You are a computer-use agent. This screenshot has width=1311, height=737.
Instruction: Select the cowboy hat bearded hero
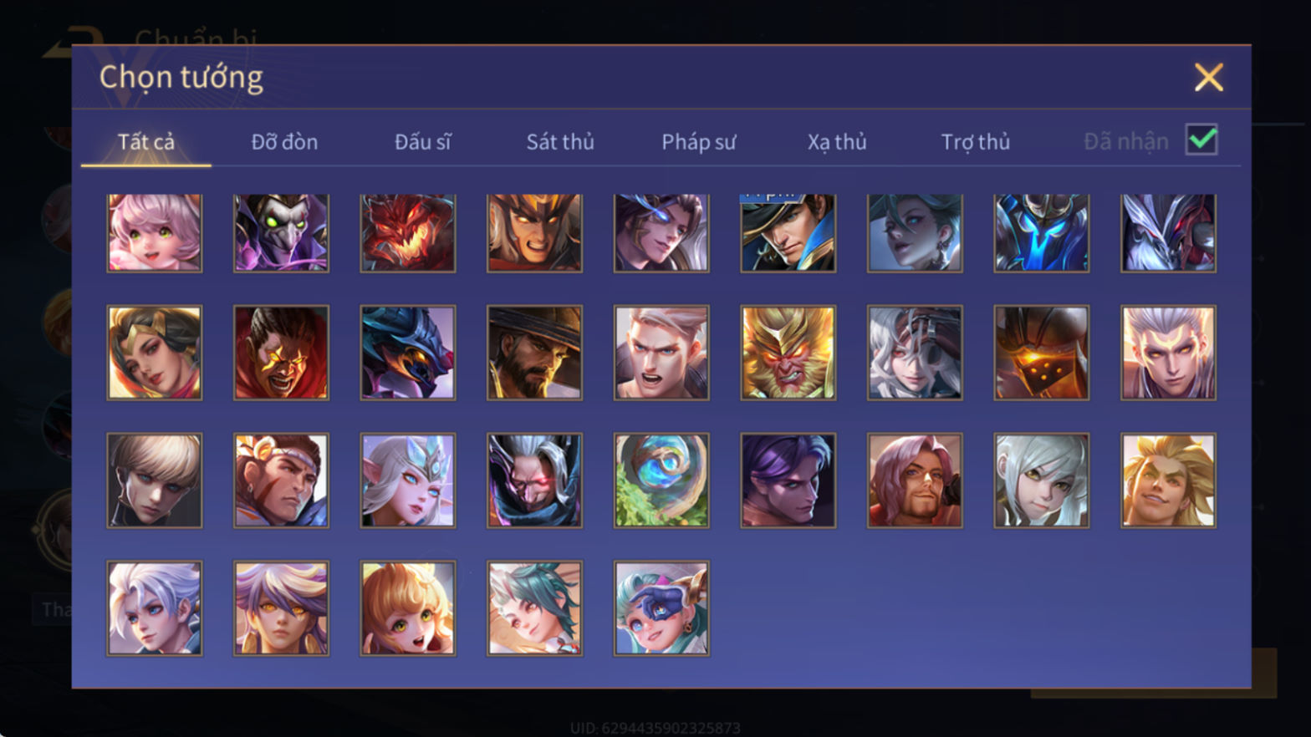pos(534,352)
